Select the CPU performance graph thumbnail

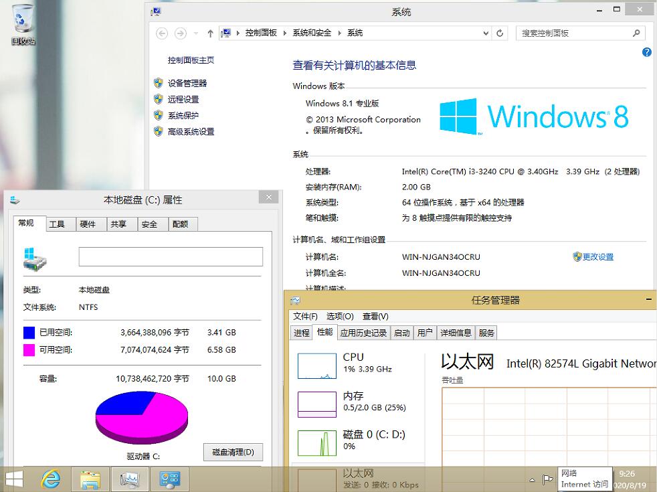click(316, 366)
